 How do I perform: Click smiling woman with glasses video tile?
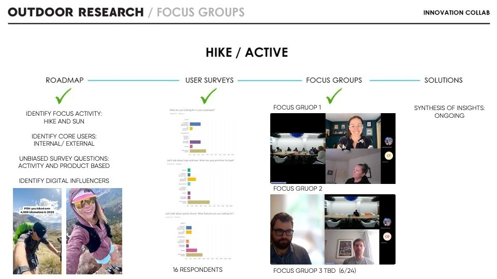pos(353,131)
